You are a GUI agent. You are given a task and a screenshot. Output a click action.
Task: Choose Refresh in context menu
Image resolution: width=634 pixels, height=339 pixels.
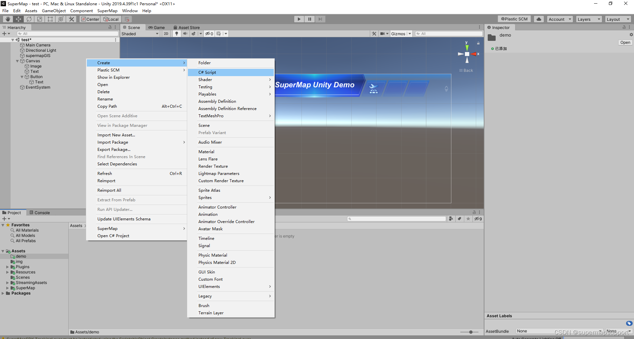click(x=136, y=174)
